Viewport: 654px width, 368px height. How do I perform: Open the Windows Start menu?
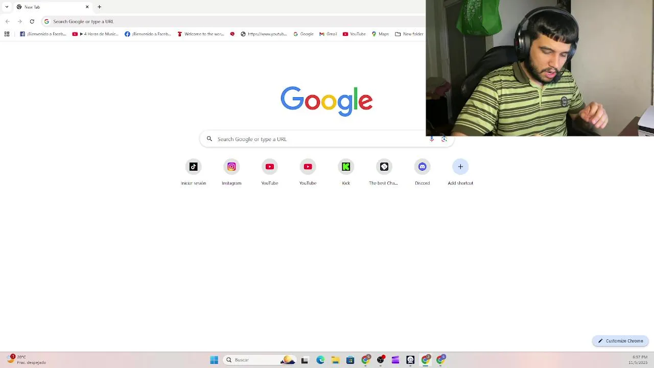(214, 360)
